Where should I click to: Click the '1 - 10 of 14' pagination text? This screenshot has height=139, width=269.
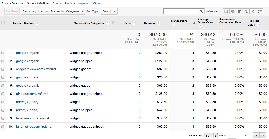click(244, 135)
